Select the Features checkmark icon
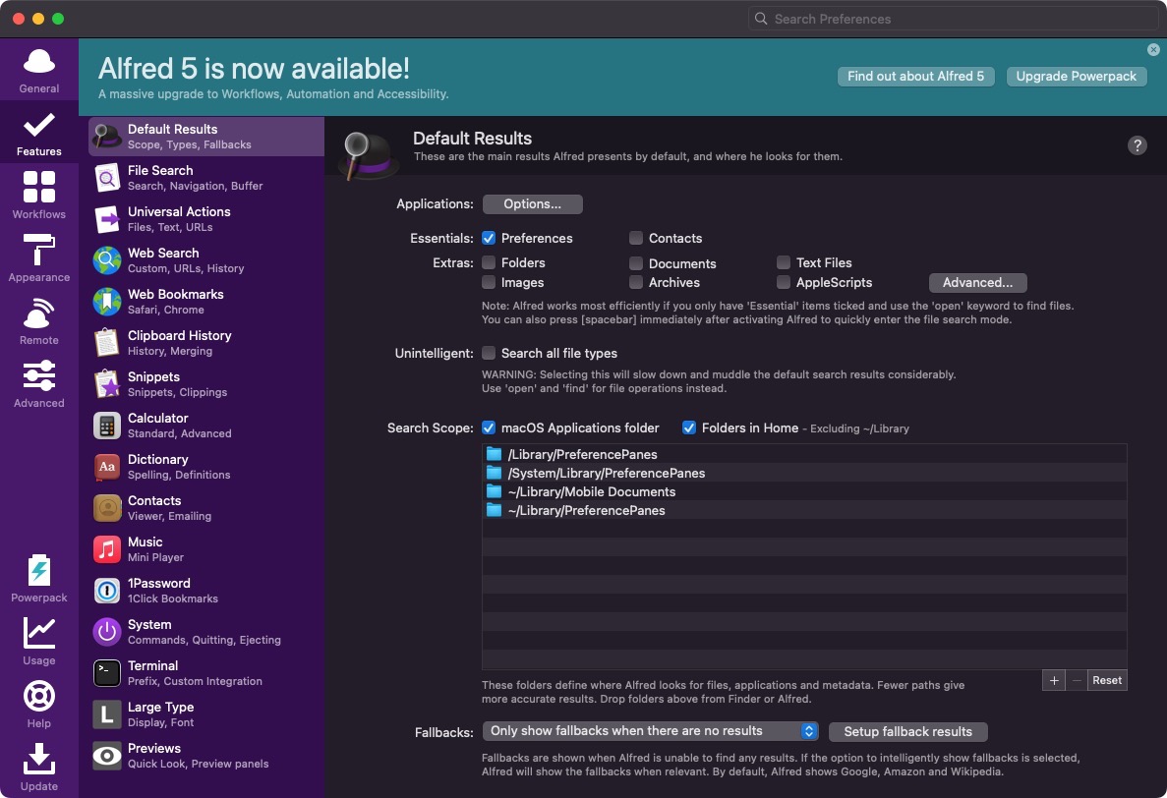 tap(38, 125)
